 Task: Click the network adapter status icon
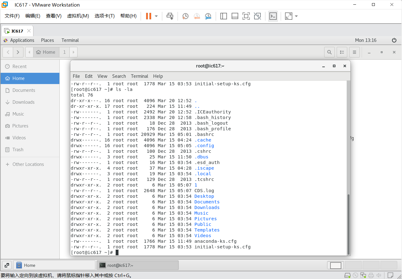pyautogui.click(x=363, y=275)
